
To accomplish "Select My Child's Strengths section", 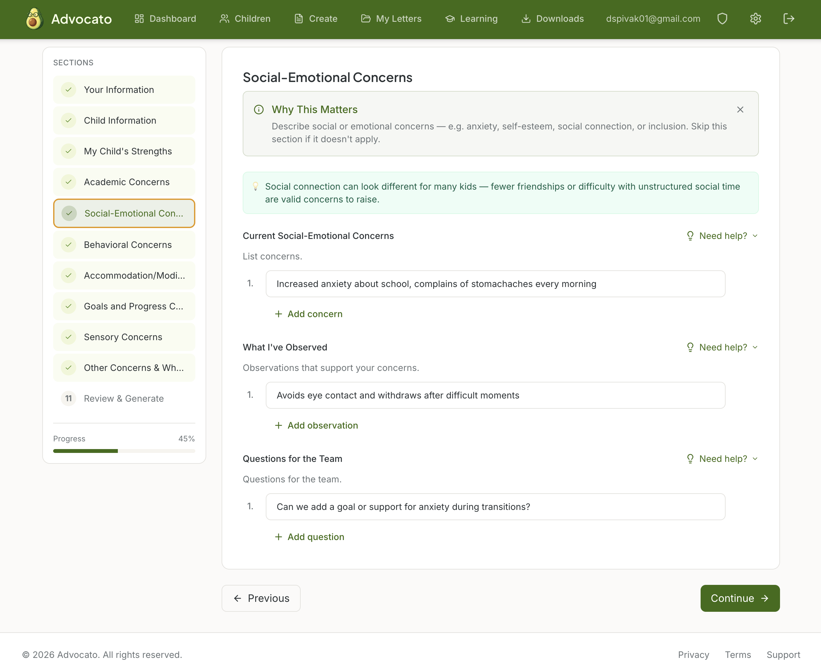I will click(124, 152).
